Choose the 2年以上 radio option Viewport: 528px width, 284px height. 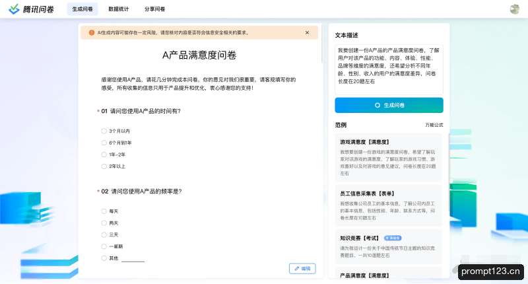[x=104, y=166]
